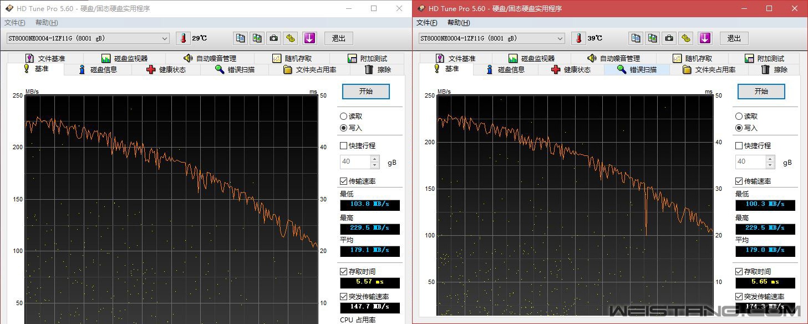808x324 pixels.
Task: Open 文件基准 tab in left window
Action: pyautogui.click(x=45, y=58)
